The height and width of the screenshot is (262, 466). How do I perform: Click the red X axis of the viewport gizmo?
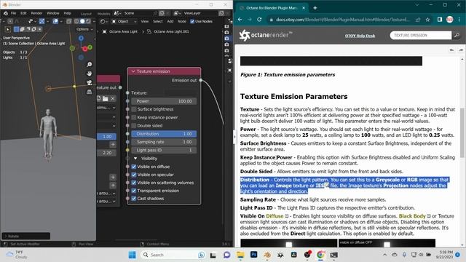point(85,49)
